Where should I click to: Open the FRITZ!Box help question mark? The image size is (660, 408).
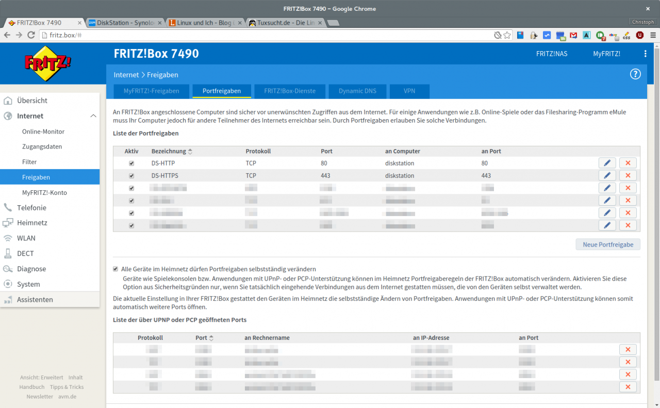click(635, 74)
